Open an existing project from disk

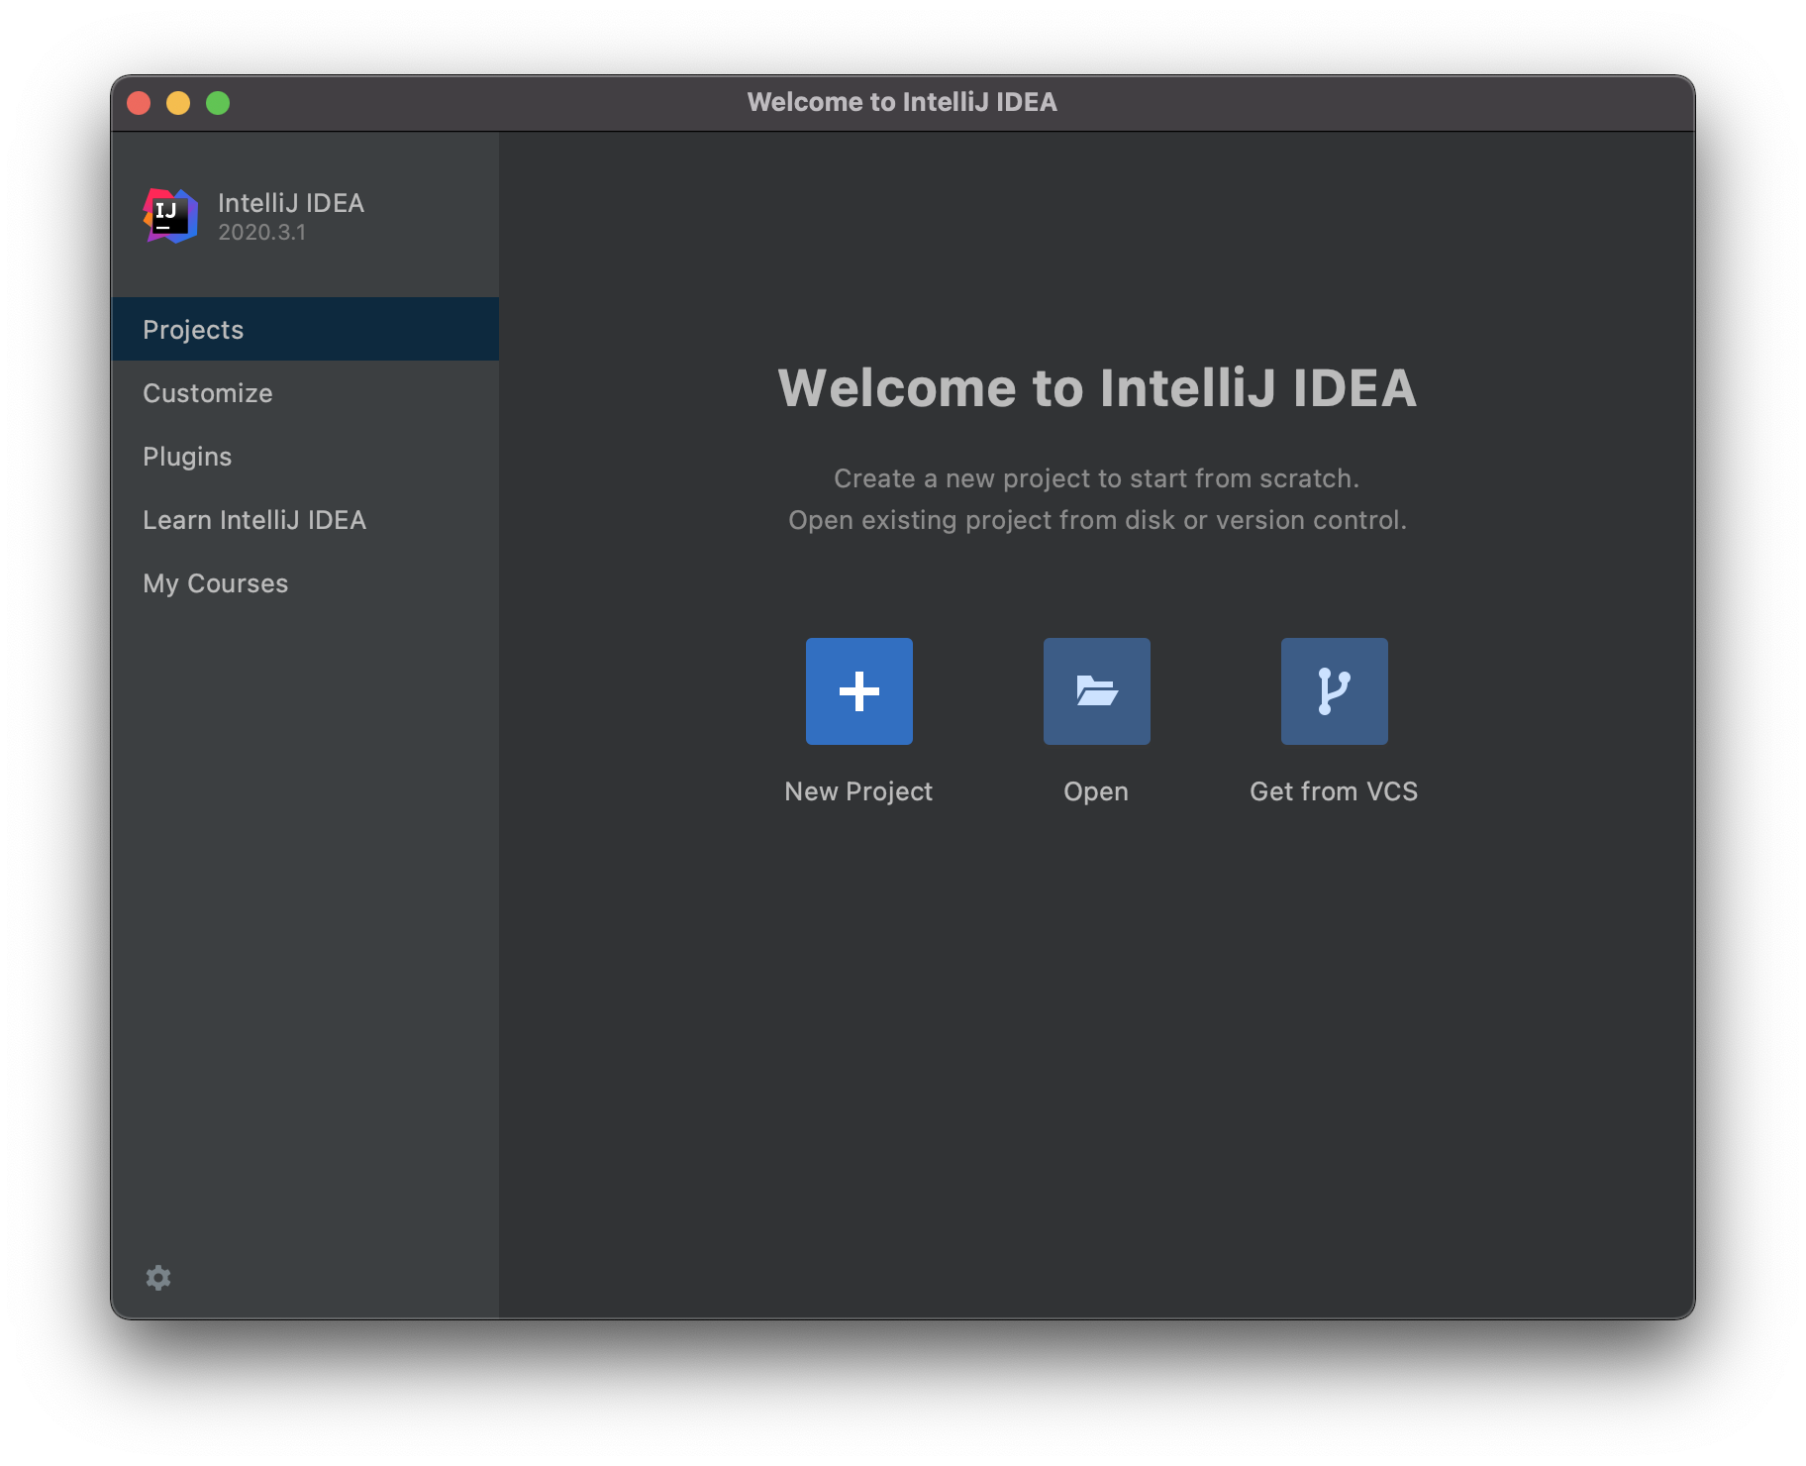[1095, 691]
